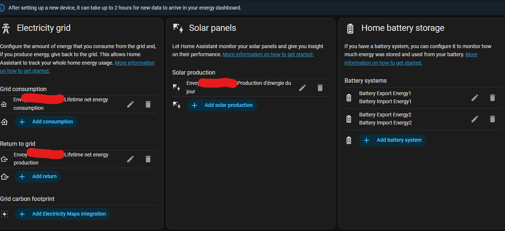Edit the Lifetime net energy production entry
The height and width of the screenshot is (231, 505).
pyautogui.click(x=130, y=159)
